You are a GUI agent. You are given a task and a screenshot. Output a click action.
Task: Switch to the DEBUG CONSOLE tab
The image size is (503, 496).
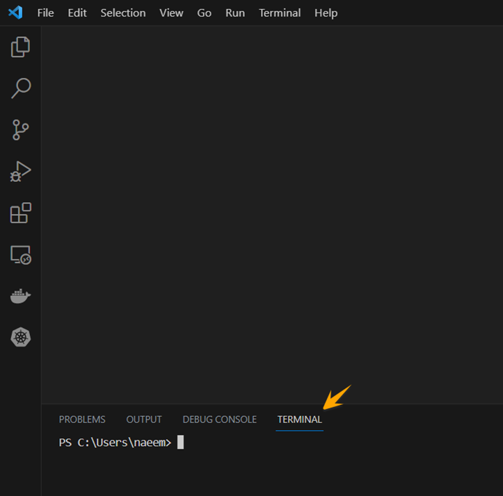tap(219, 420)
